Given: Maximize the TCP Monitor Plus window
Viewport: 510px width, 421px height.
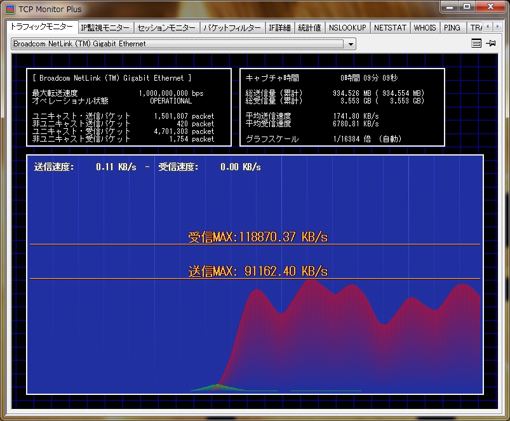Looking at the screenshot, I should coord(467,7).
